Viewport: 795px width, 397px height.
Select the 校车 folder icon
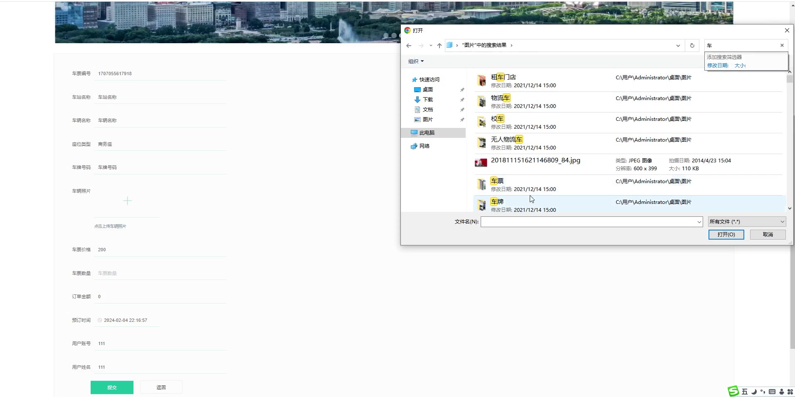[481, 122]
